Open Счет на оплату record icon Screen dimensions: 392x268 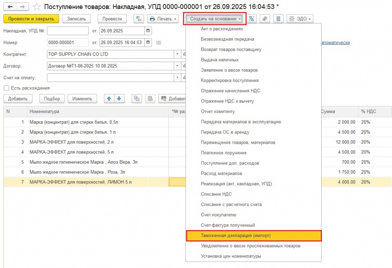coord(184,78)
